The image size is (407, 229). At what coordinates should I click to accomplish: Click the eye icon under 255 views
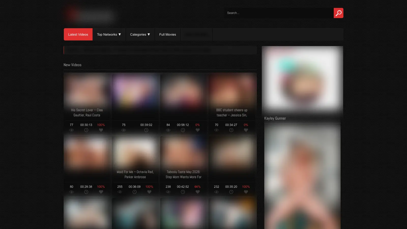(120, 192)
